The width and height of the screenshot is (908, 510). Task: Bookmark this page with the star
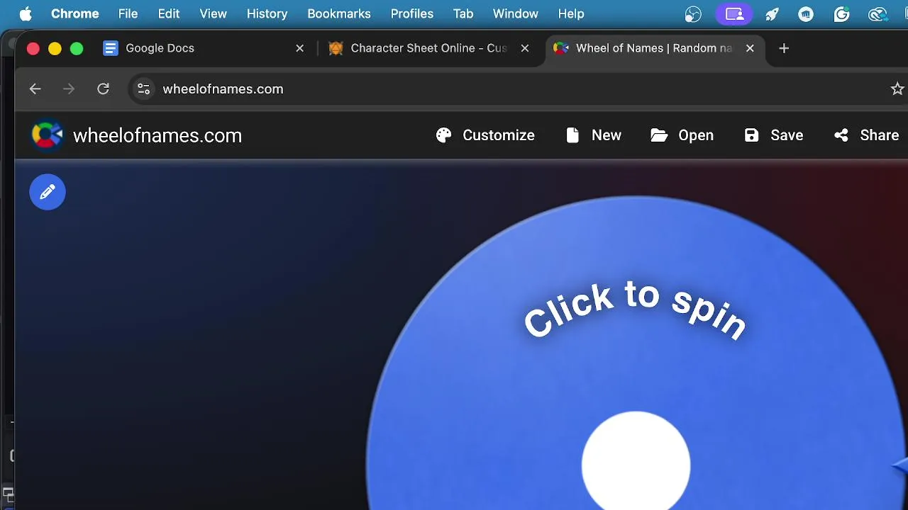[x=897, y=89]
